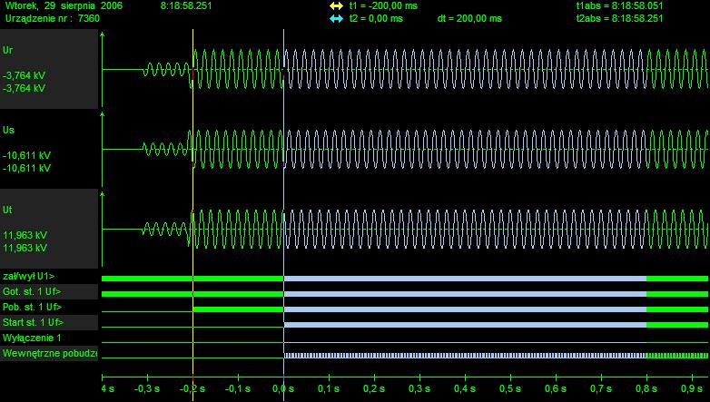Image resolution: width=710 pixels, height=402 pixels.
Task: Select the Ur channel label panel
Action: [49, 69]
